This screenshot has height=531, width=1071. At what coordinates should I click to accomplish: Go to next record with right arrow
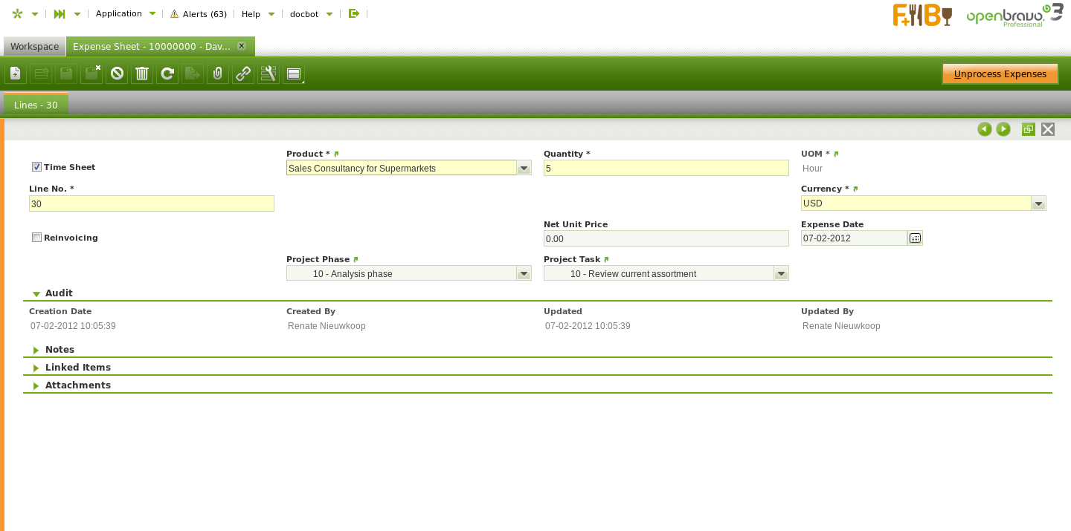coord(1003,129)
